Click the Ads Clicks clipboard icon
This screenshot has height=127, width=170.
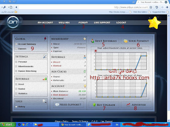pyautogui.click(x=85, y=71)
